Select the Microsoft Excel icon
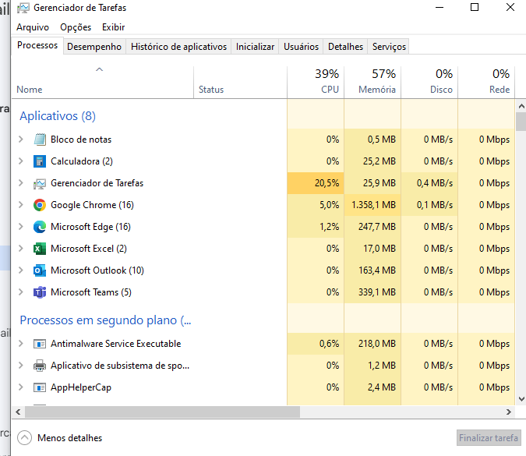526x456 pixels. (40, 249)
